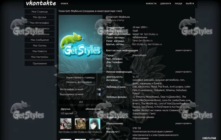The image size is (221, 140).
Task: Click photo icon next to Фотографии со мной
Action: tap(99, 89)
